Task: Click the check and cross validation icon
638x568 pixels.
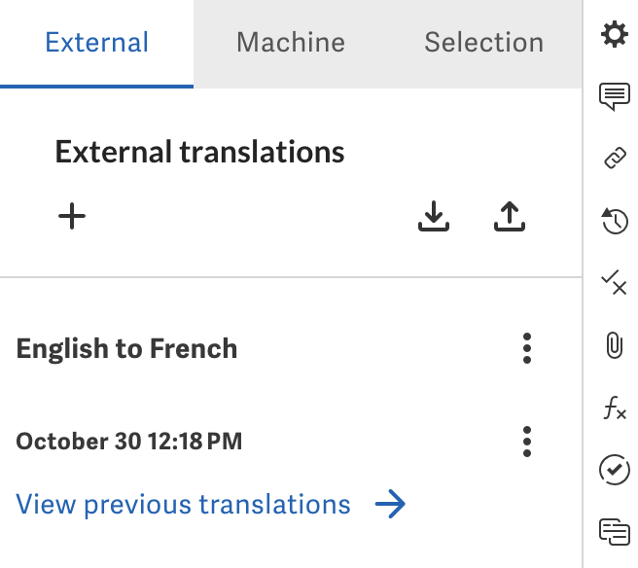Action: coord(614,283)
